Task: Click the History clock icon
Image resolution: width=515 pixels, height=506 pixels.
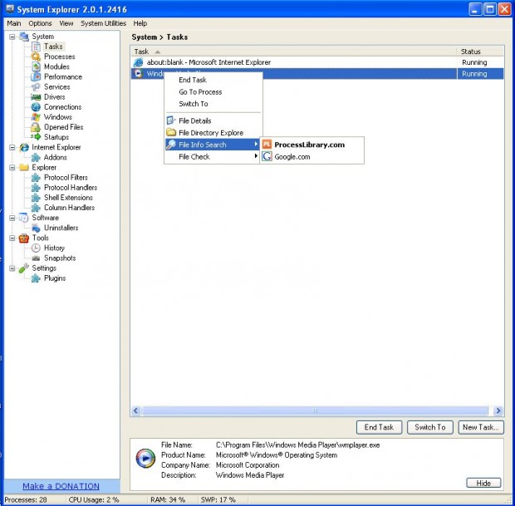Action: coord(36,248)
